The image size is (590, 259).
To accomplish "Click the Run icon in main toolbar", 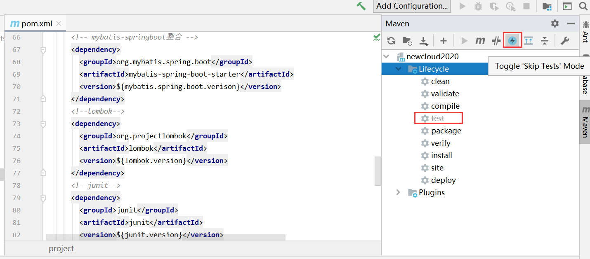I will [x=463, y=6].
